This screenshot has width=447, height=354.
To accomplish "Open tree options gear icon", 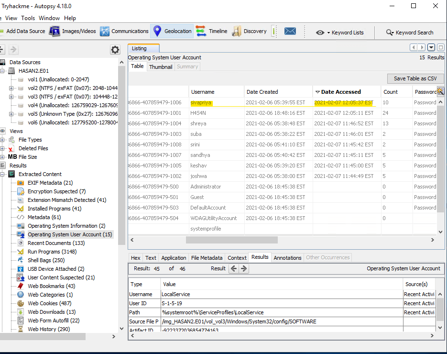I will coord(115,50).
